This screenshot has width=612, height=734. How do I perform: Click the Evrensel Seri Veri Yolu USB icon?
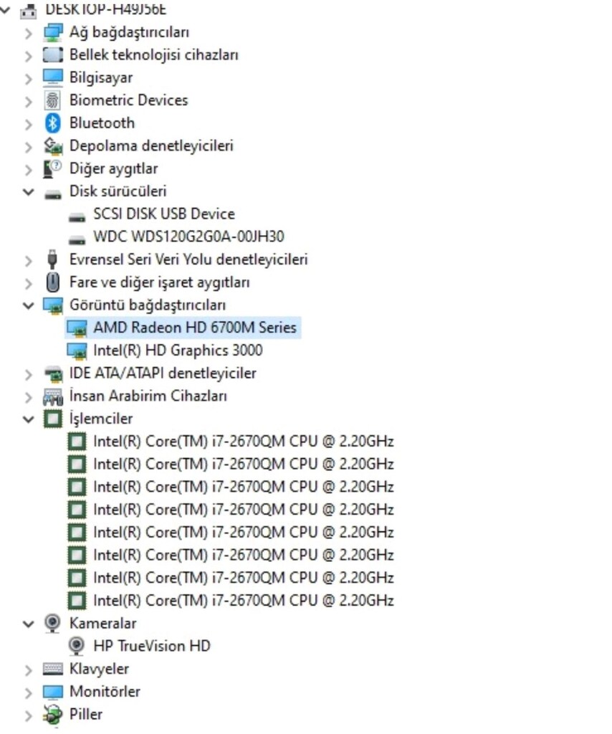click(52, 259)
